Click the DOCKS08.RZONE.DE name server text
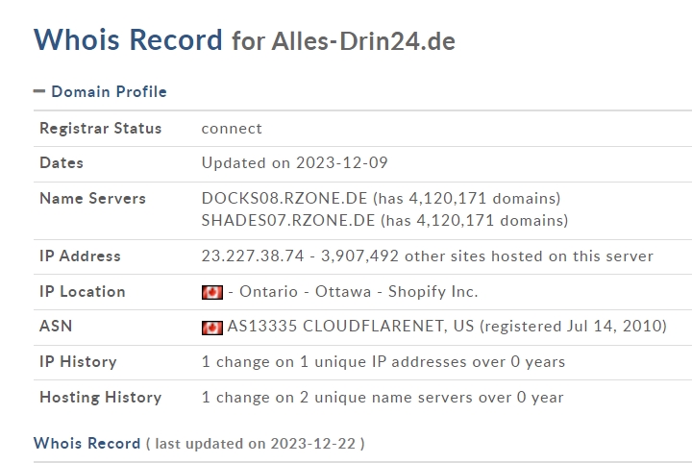The image size is (692, 463). tap(284, 199)
